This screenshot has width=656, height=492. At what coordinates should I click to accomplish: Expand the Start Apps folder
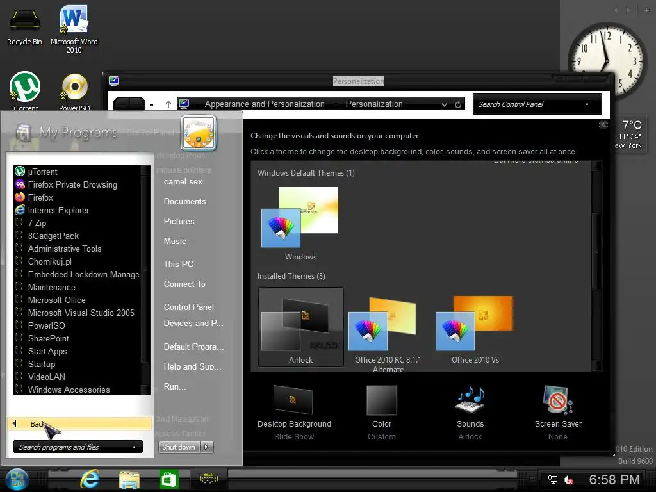[x=78, y=352]
